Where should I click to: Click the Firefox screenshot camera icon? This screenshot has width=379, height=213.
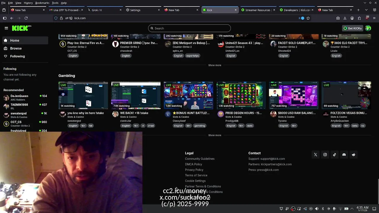click(338, 18)
